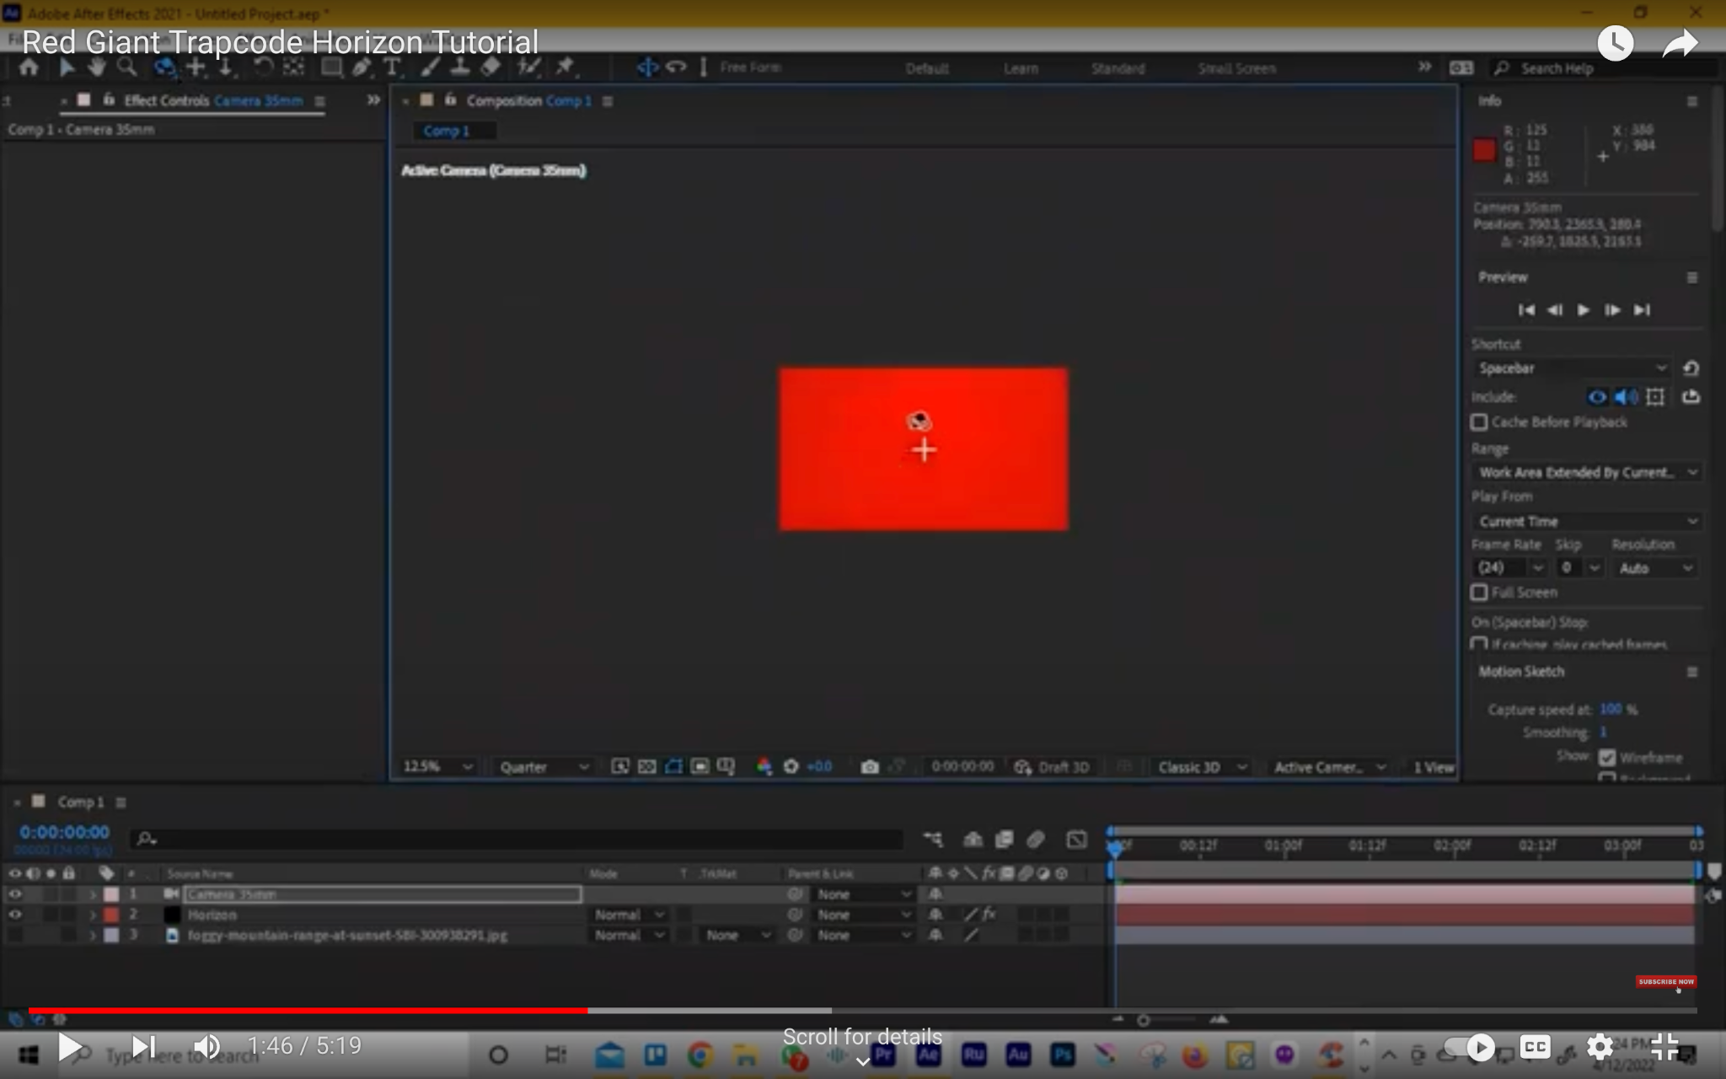1726x1079 pixels.
Task: Select the Zoom magnifier tool
Action: coord(126,67)
